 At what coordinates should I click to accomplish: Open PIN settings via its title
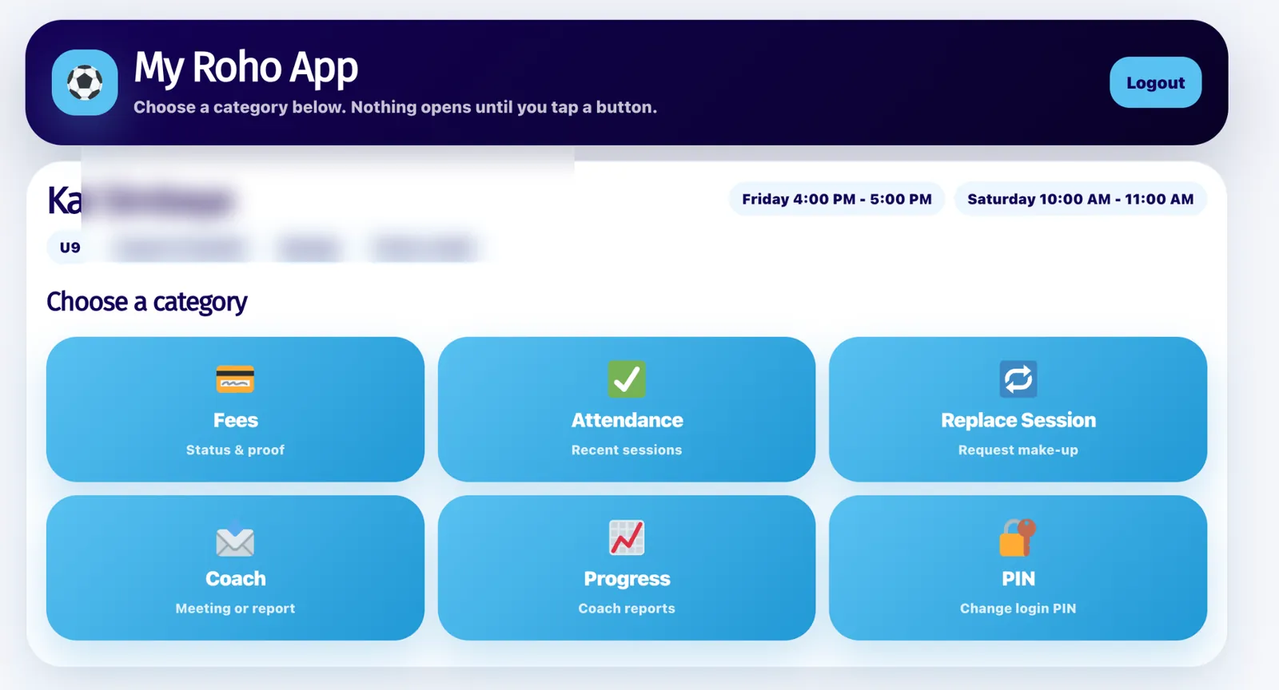pyautogui.click(x=1018, y=578)
